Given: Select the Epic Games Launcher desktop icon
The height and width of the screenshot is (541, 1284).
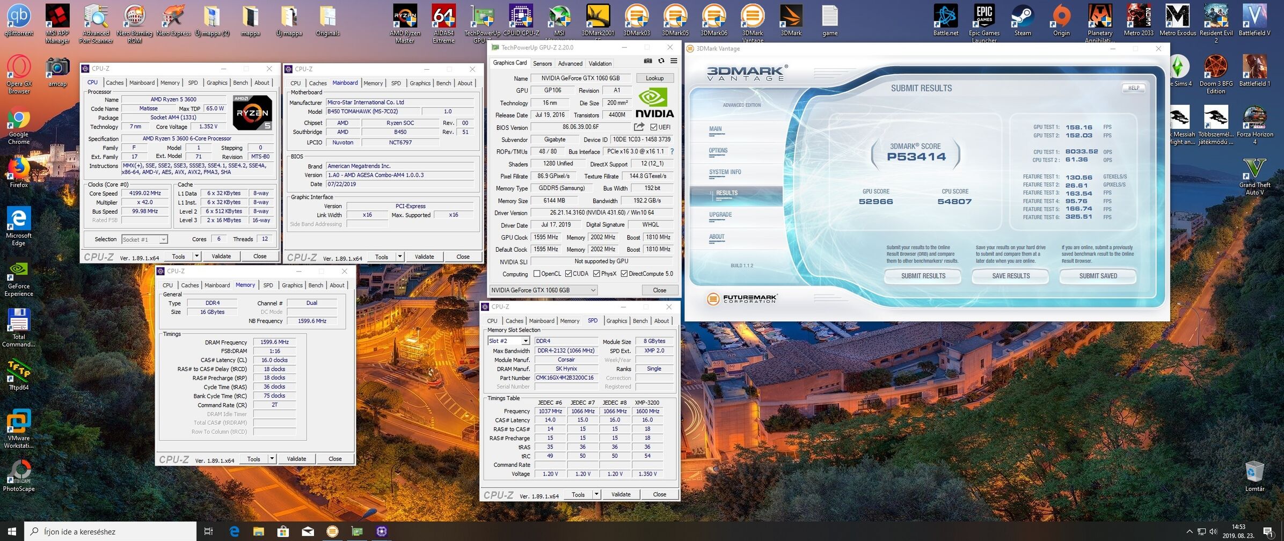Looking at the screenshot, I should (x=984, y=24).
